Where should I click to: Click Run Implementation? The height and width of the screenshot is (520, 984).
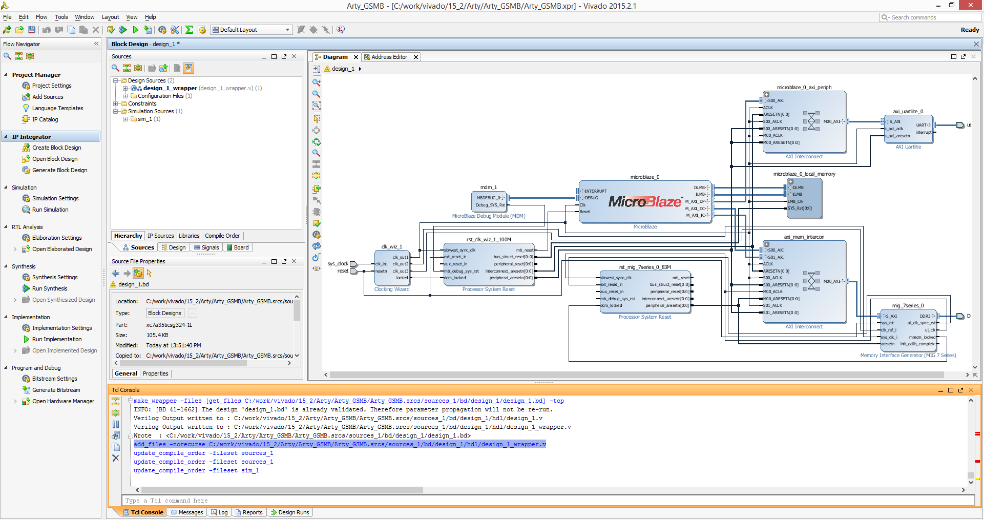click(x=56, y=339)
